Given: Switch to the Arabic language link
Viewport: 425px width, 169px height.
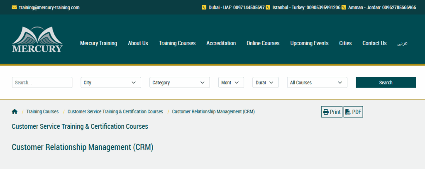Looking at the screenshot, I should (x=403, y=44).
